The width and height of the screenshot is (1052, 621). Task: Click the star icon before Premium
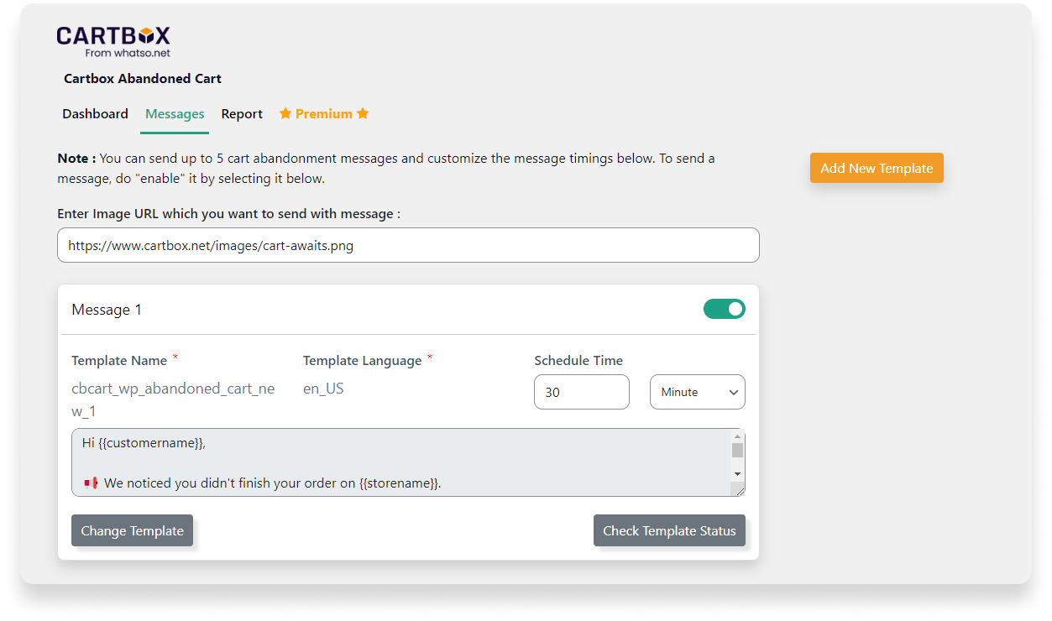pos(285,113)
